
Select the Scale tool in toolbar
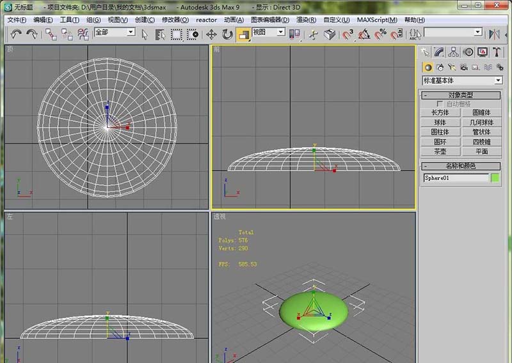point(243,35)
